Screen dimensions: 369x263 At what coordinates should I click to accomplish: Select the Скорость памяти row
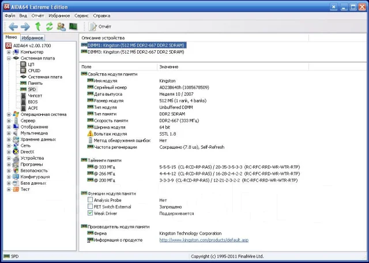[x=143, y=121]
